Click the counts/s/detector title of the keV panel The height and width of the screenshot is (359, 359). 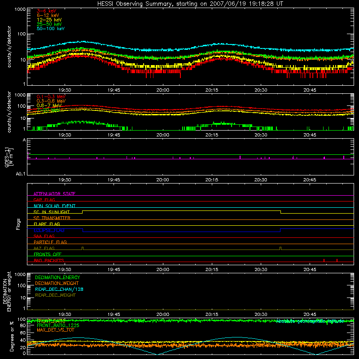[x=9, y=47]
